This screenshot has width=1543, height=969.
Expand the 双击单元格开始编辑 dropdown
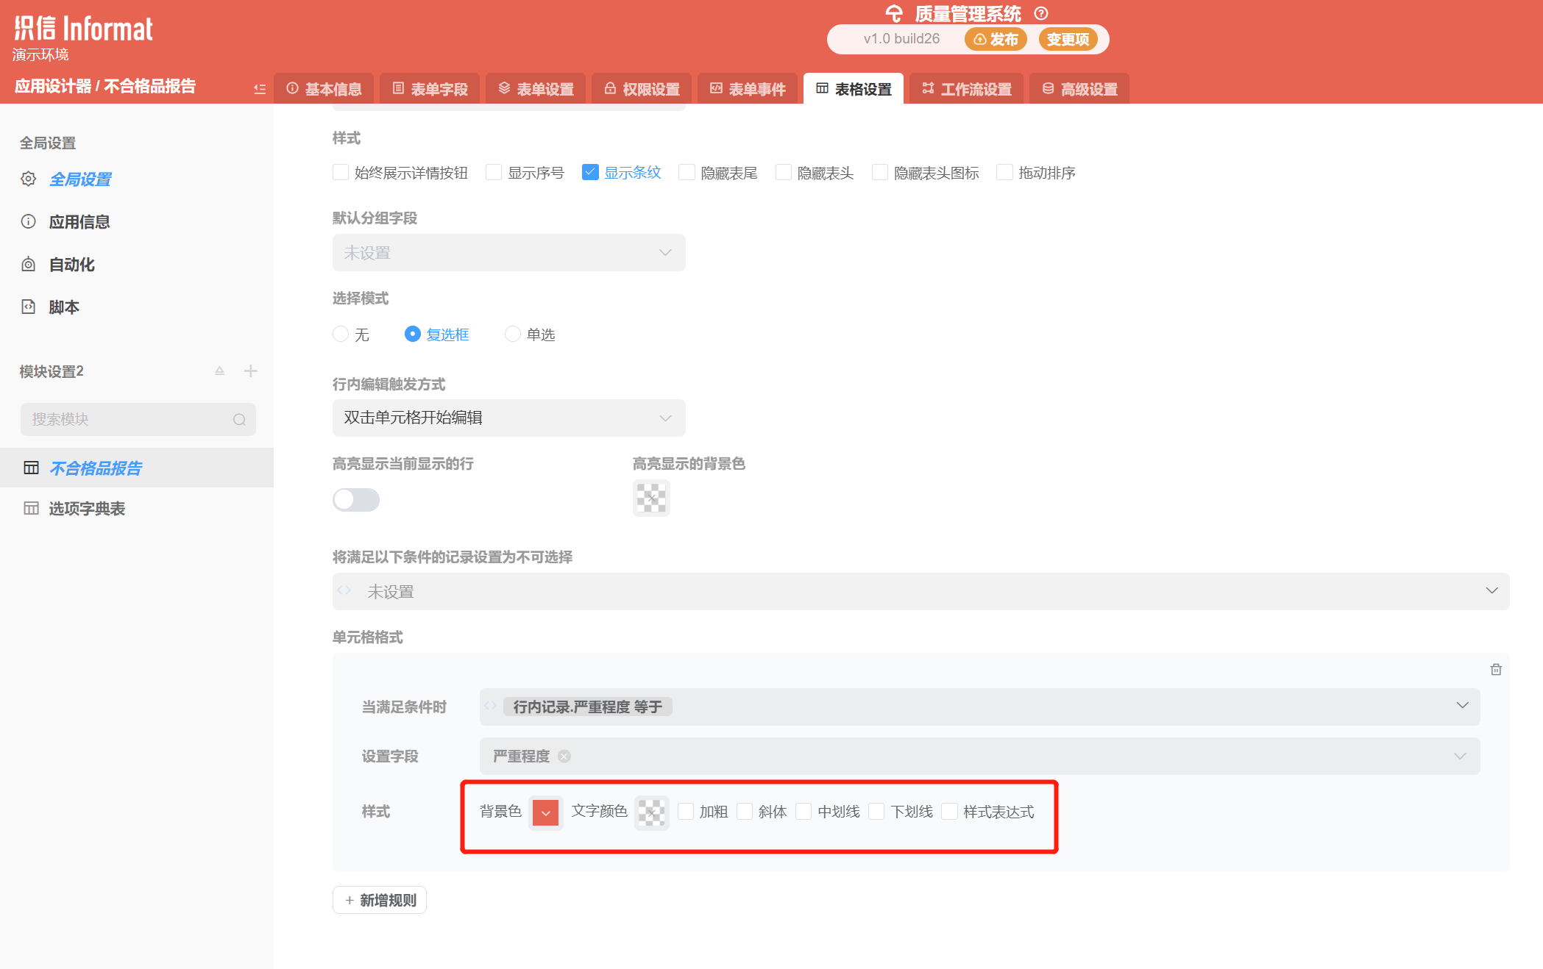pyautogui.click(x=508, y=418)
